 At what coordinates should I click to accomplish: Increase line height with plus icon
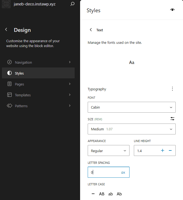163,150
